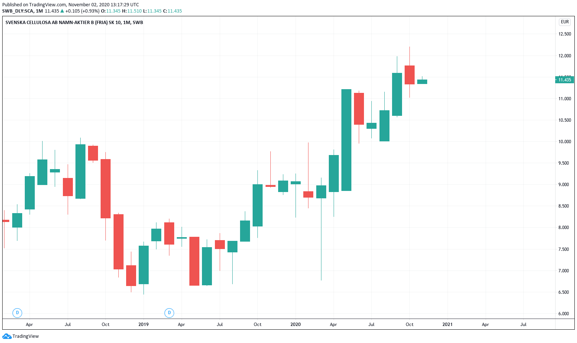Select the 2020 label on the time axis

296,324
